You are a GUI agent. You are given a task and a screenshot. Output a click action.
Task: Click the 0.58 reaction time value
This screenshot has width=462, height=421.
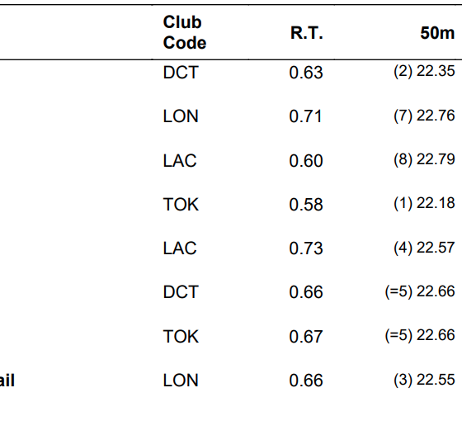click(x=306, y=205)
